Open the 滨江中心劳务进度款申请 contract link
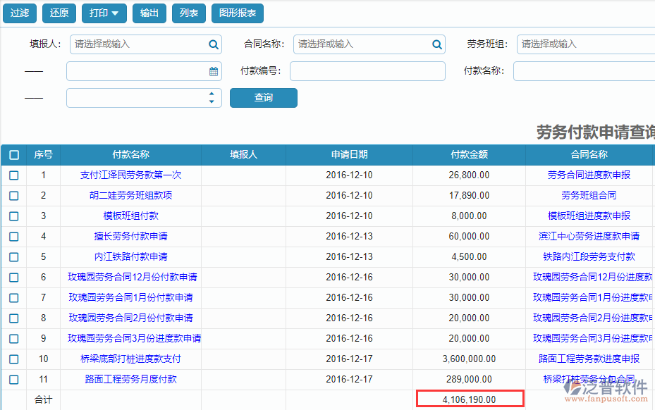Image resolution: width=655 pixels, height=410 pixels. coord(588,237)
